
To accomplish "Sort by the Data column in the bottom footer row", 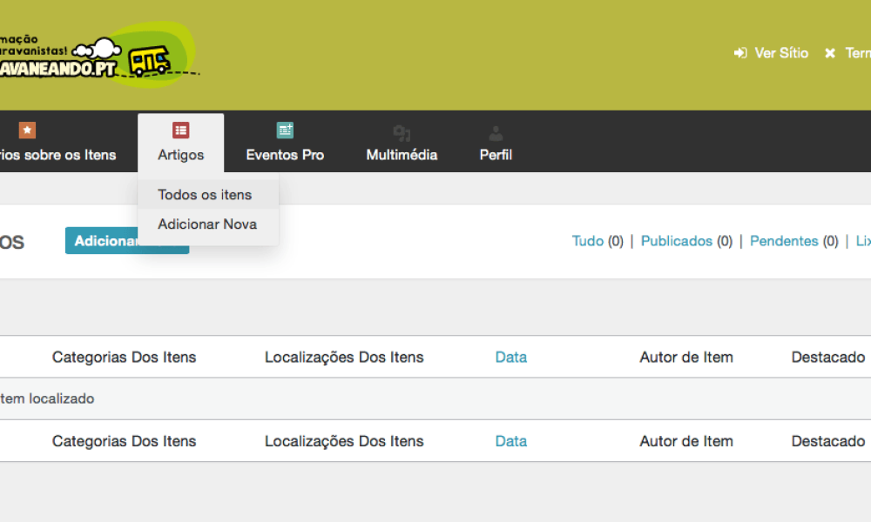I will (510, 441).
